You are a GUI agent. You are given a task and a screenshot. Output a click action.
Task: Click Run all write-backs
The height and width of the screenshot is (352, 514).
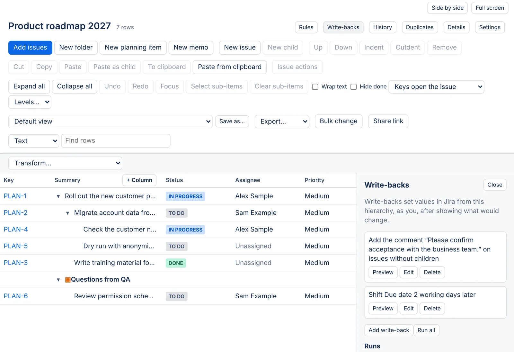pyautogui.click(x=426, y=330)
